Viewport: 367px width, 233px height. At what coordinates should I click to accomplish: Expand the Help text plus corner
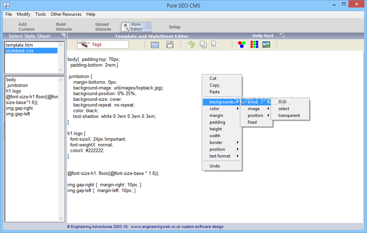pyautogui.click(x=282, y=35)
